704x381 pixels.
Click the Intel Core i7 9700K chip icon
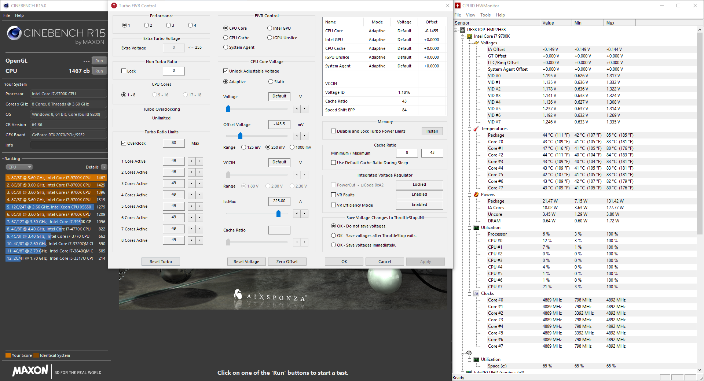point(469,36)
